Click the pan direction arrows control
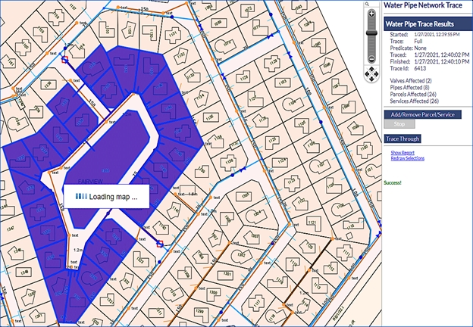 click(371, 74)
